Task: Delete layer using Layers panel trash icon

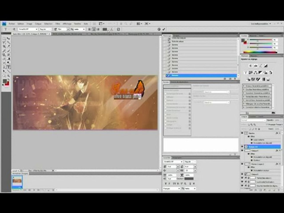Action: click(x=279, y=190)
